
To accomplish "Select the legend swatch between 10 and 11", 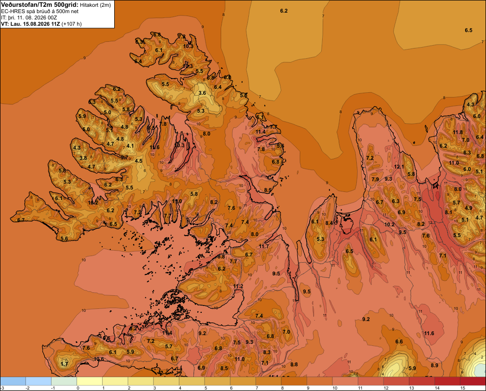I will (x=345, y=381).
